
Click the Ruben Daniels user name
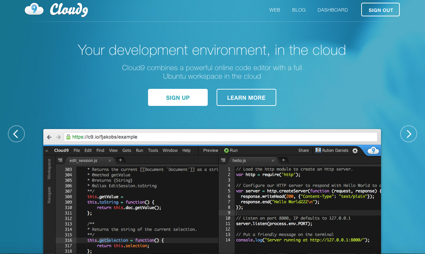pyautogui.click(x=336, y=150)
